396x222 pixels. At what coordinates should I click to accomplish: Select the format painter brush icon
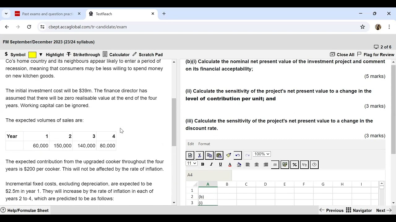[228, 155]
